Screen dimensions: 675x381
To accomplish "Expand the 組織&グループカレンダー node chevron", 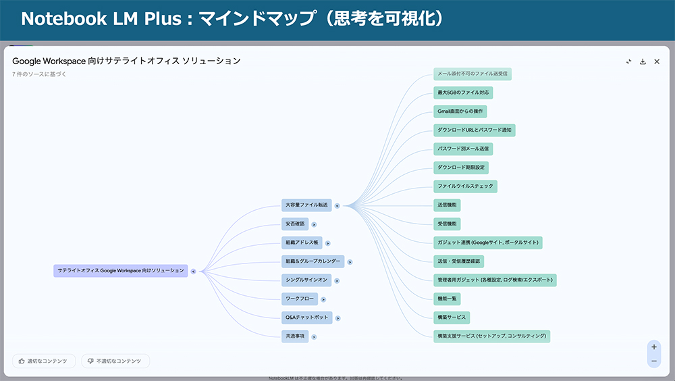I will (x=350, y=262).
